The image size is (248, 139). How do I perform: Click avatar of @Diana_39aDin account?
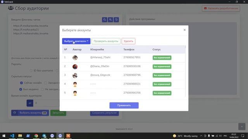75,66
